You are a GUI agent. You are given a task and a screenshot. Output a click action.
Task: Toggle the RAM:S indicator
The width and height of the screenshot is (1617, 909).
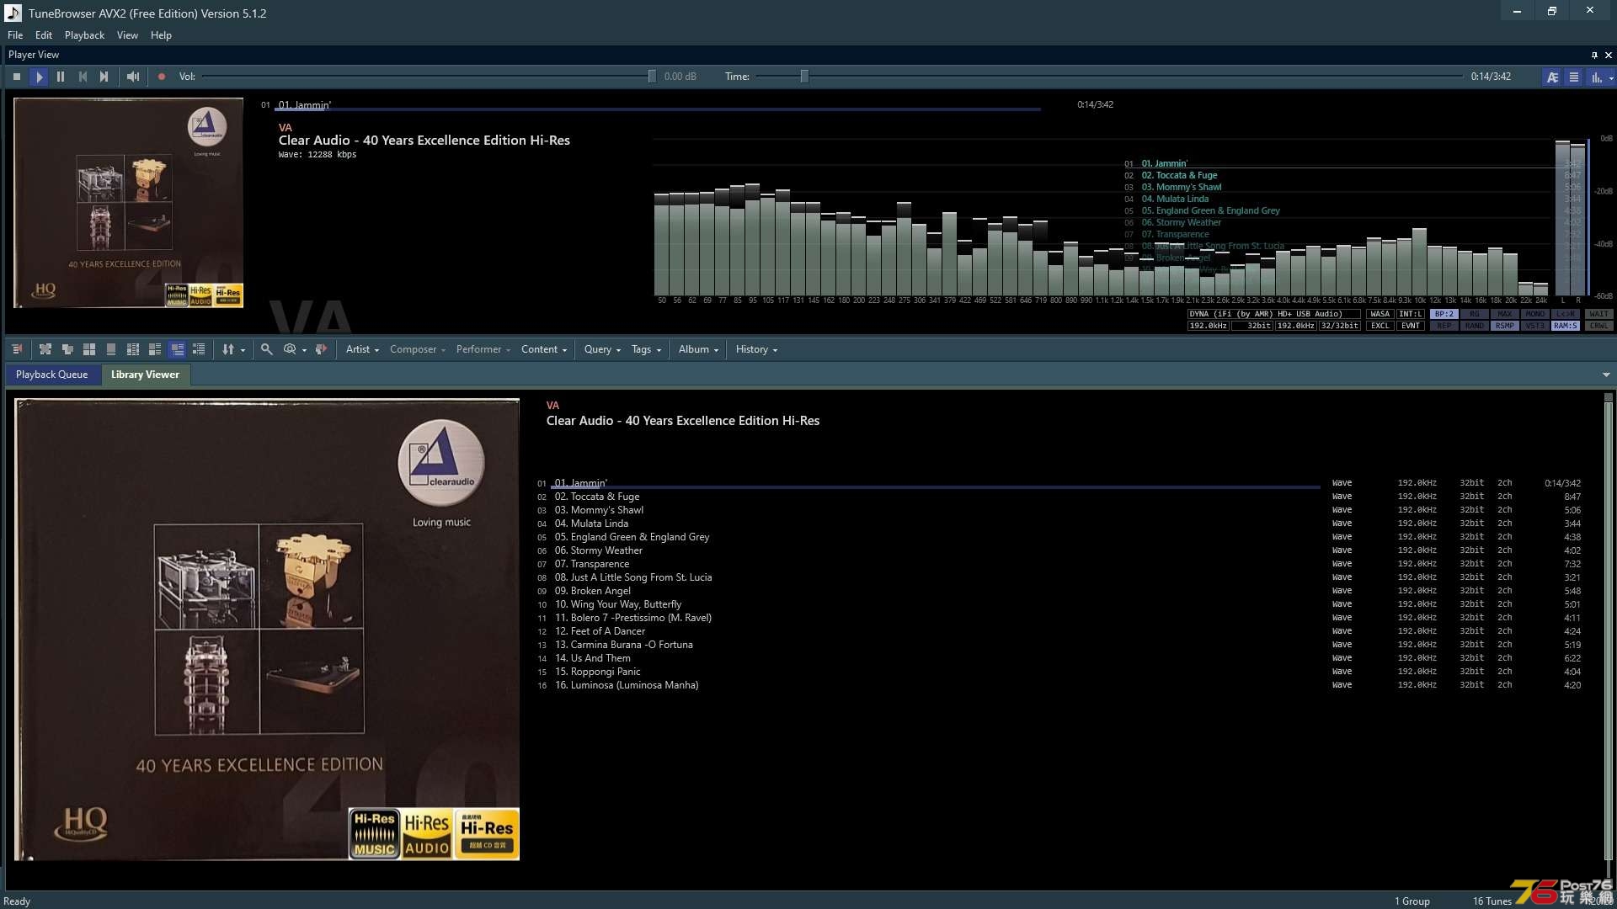tap(1566, 326)
